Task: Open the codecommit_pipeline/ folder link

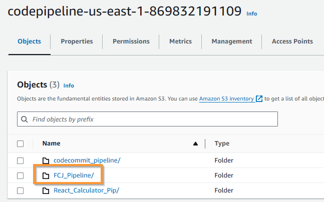Action: tap(87, 160)
